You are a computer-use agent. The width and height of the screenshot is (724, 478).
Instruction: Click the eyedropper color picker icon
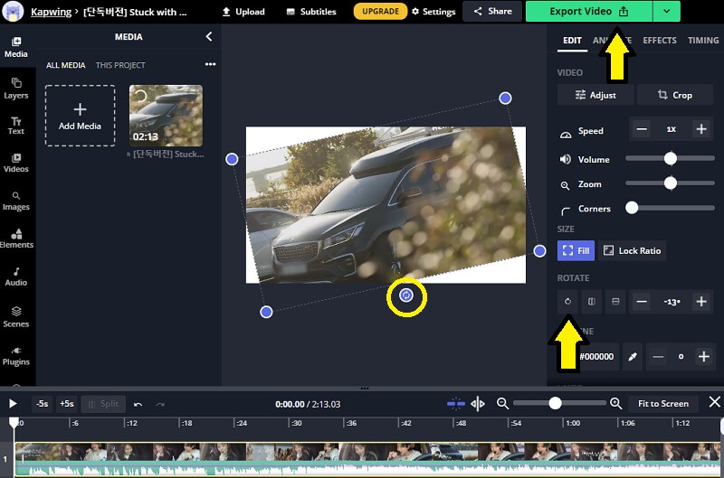click(633, 357)
